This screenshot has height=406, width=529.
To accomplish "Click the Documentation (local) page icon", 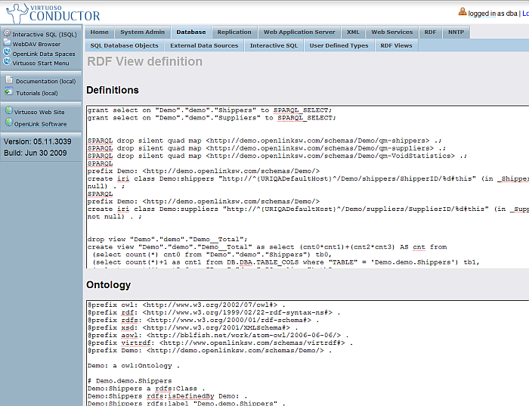I will (x=9, y=80).
